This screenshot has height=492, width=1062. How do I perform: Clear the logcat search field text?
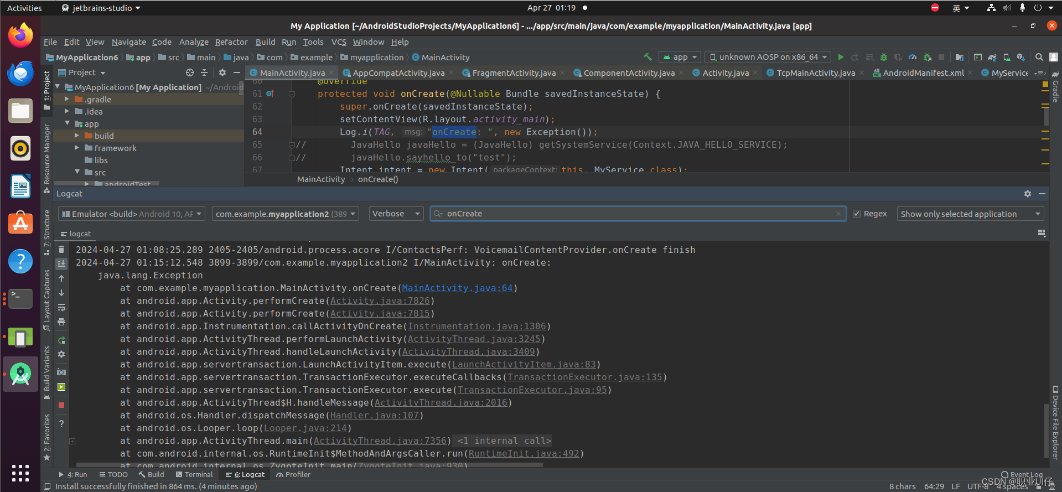(838, 214)
